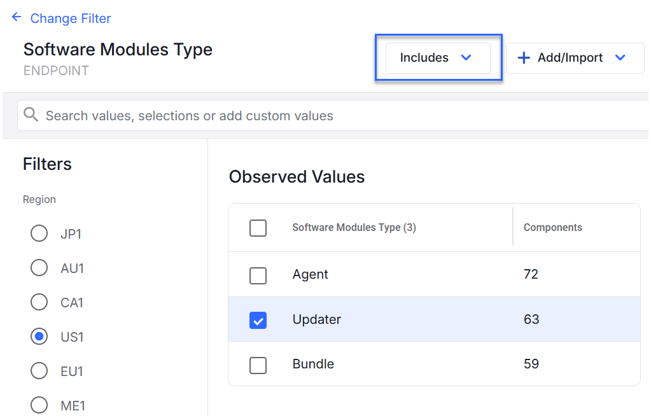Select the JP1 region radio button
This screenshot has width=651, height=418.
(x=38, y=233)
